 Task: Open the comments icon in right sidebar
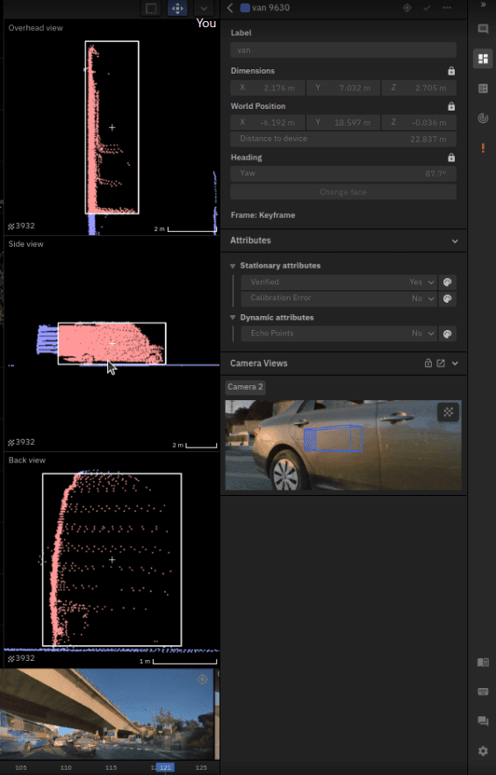tap(483, 29)
